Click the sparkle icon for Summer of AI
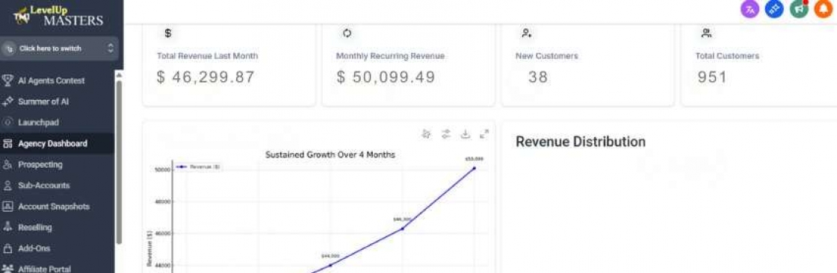Viewport: 837px width, 273px height. 7,101
